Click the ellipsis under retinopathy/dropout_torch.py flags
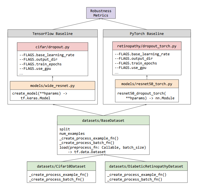 (117, 73)
